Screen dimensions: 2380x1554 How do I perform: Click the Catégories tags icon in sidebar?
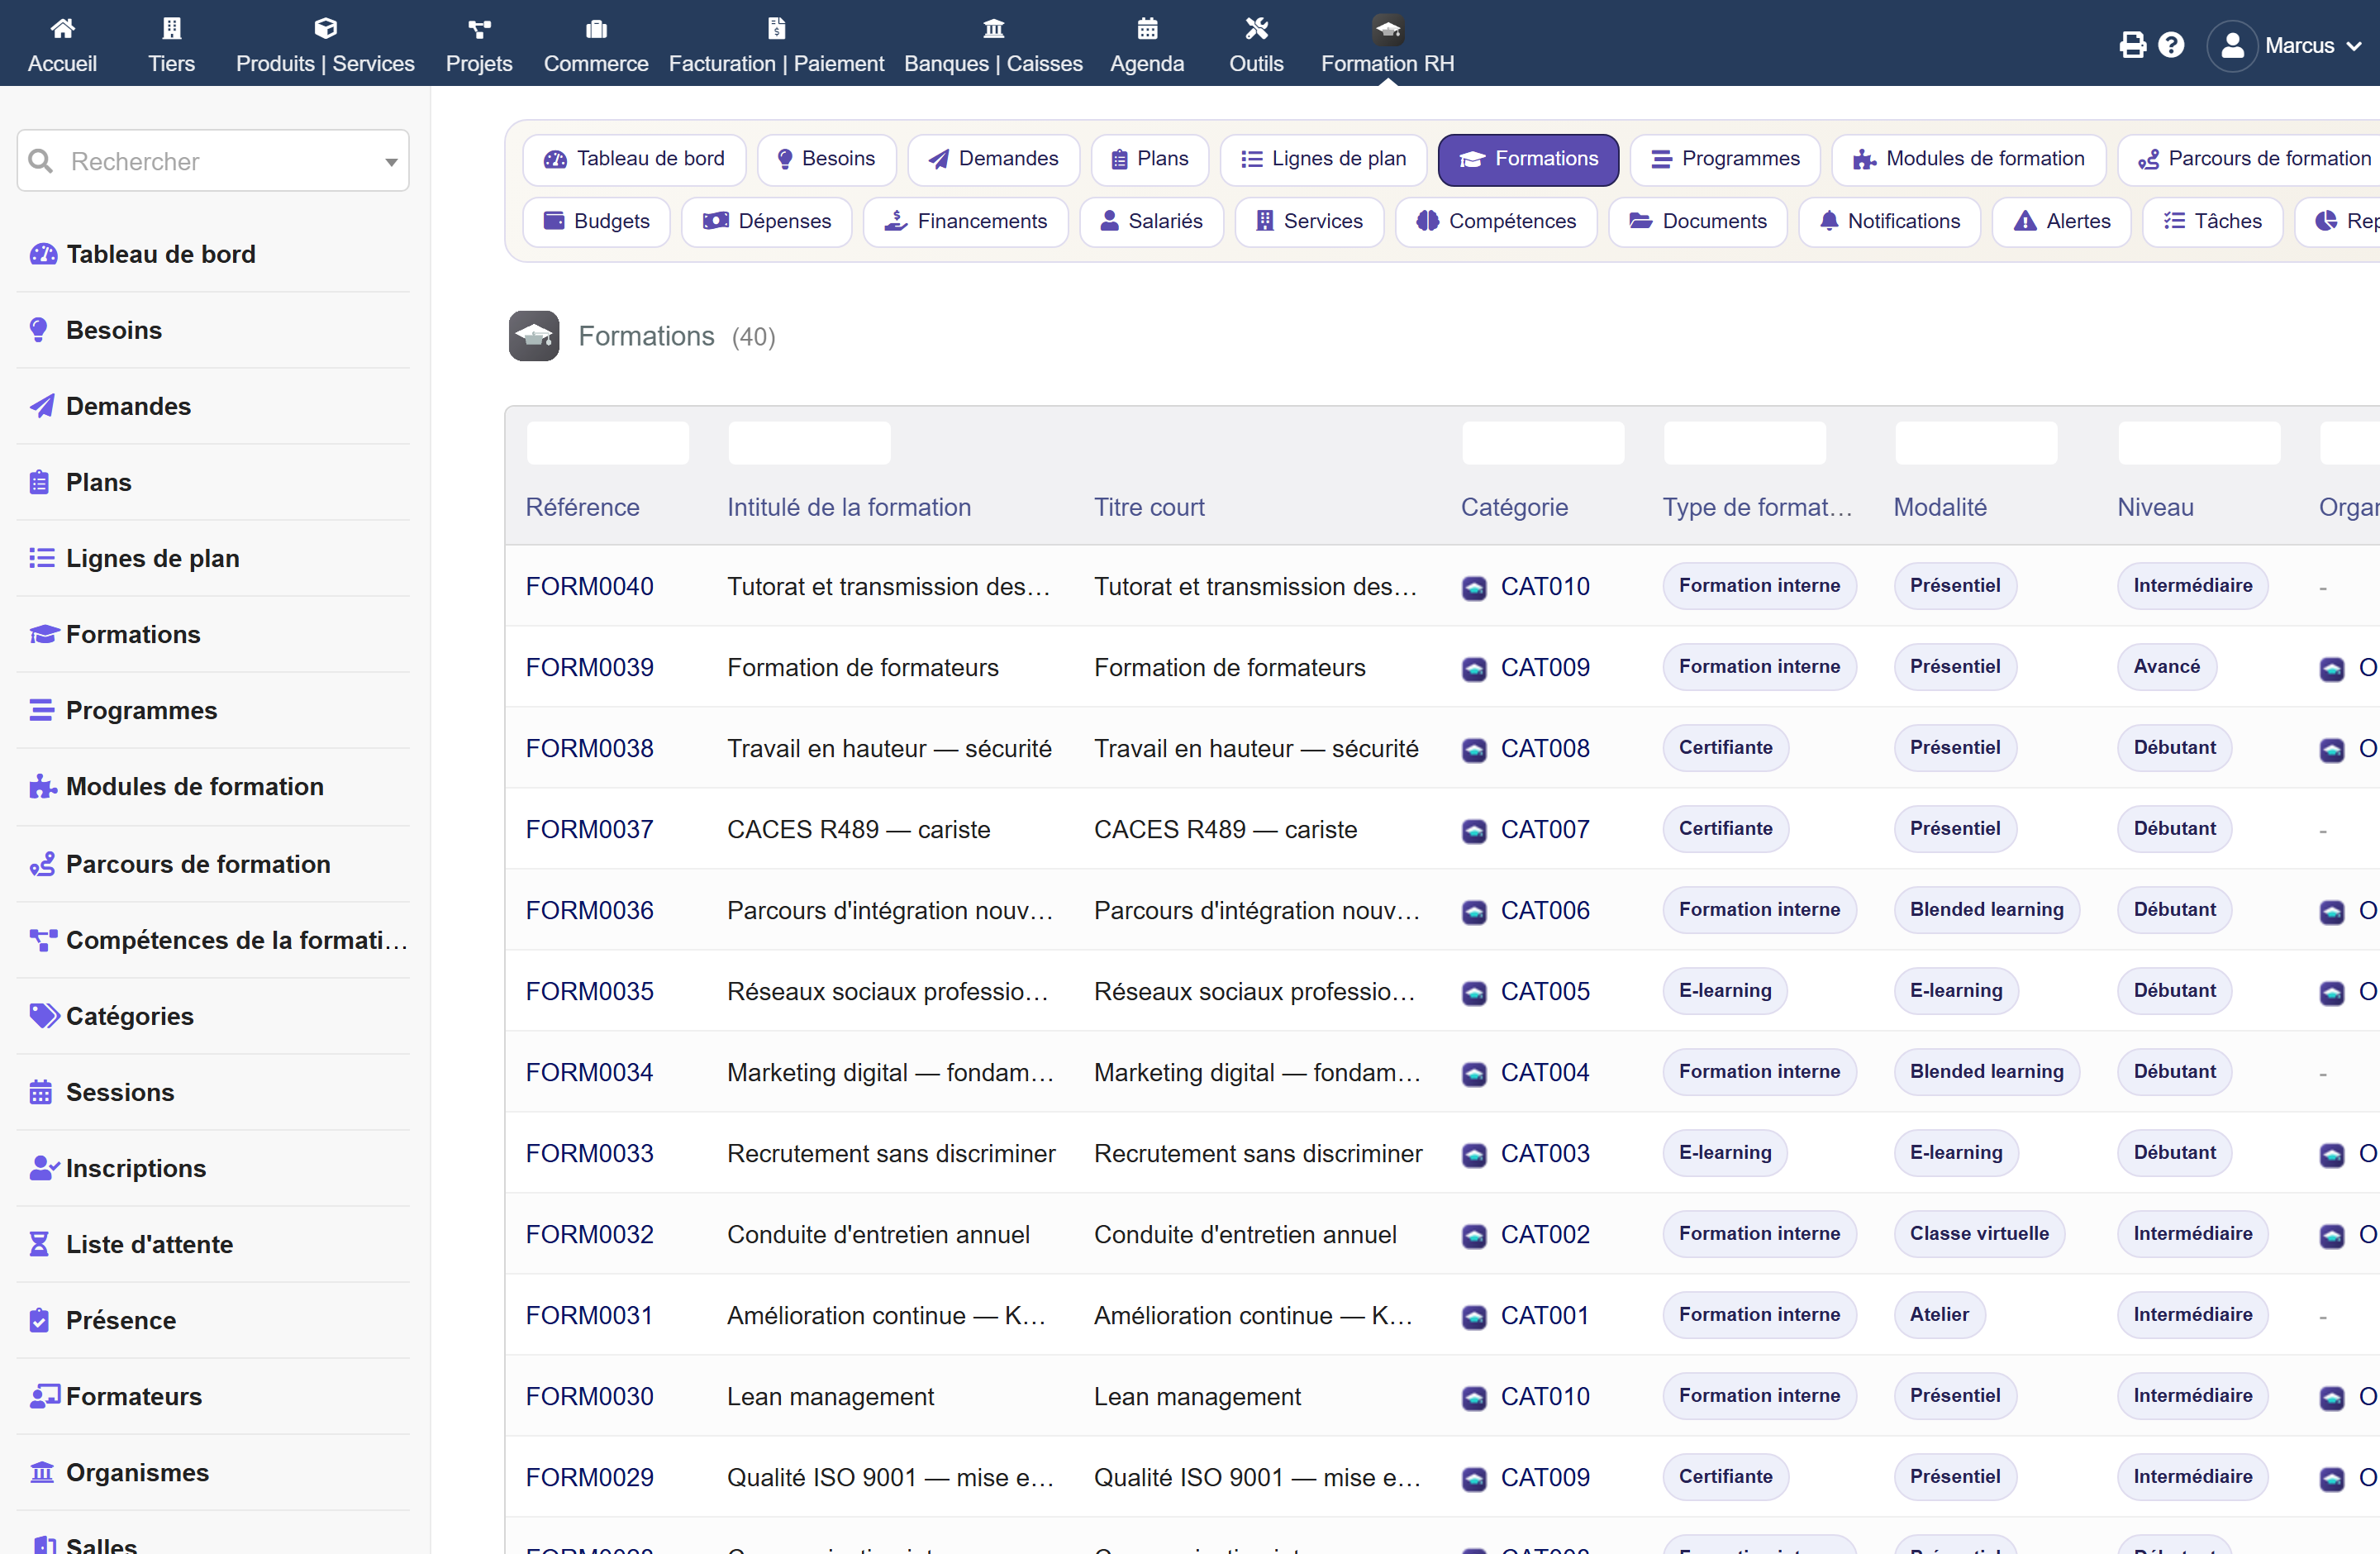[x=44, y=1016]
